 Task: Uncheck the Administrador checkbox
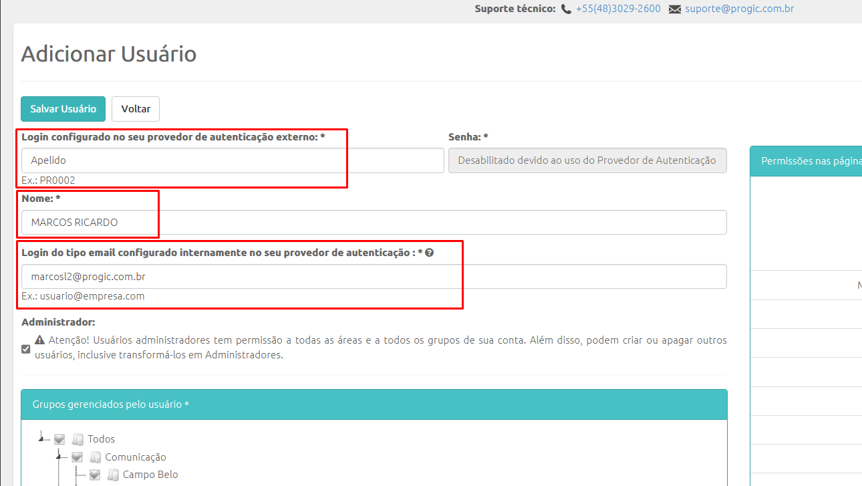(x=25, y=348)
